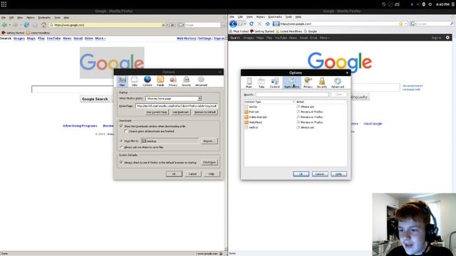The image size is (456, 256).
Task: Select Always ask me where to save files
Action: click(x=121, y=147)
